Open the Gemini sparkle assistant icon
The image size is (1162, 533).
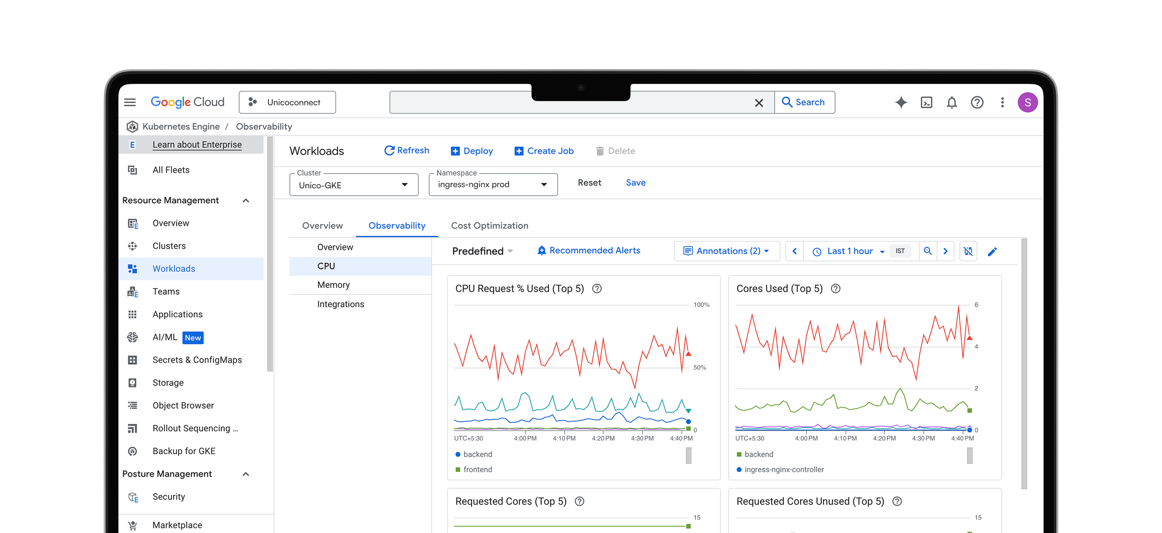pyautogui.click(x=901, y=102)
